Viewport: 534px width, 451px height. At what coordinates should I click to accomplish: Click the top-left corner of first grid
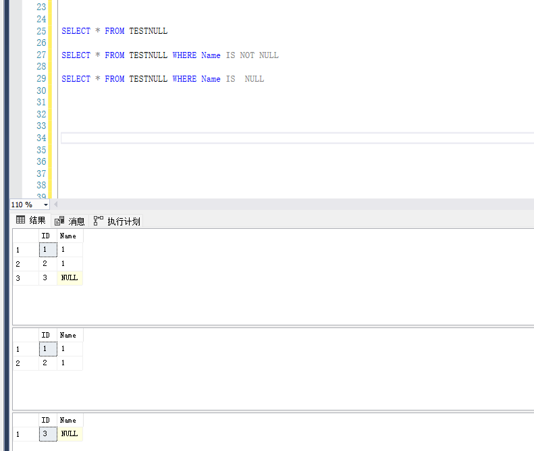point(25,236)
